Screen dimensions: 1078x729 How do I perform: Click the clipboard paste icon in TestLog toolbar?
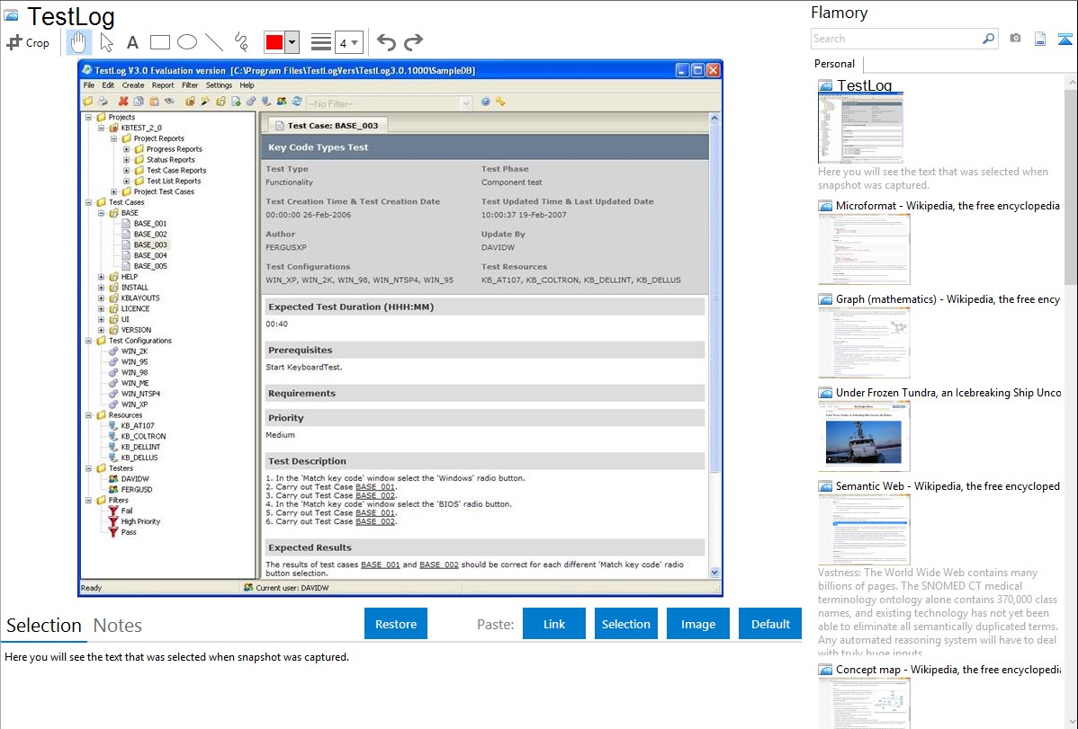(x=154, y=102)
